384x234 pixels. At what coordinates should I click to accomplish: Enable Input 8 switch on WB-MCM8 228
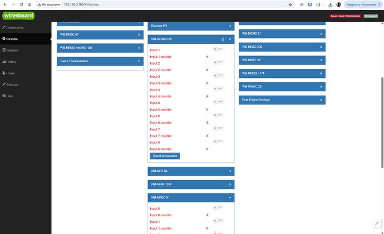(x=218, y=142)
